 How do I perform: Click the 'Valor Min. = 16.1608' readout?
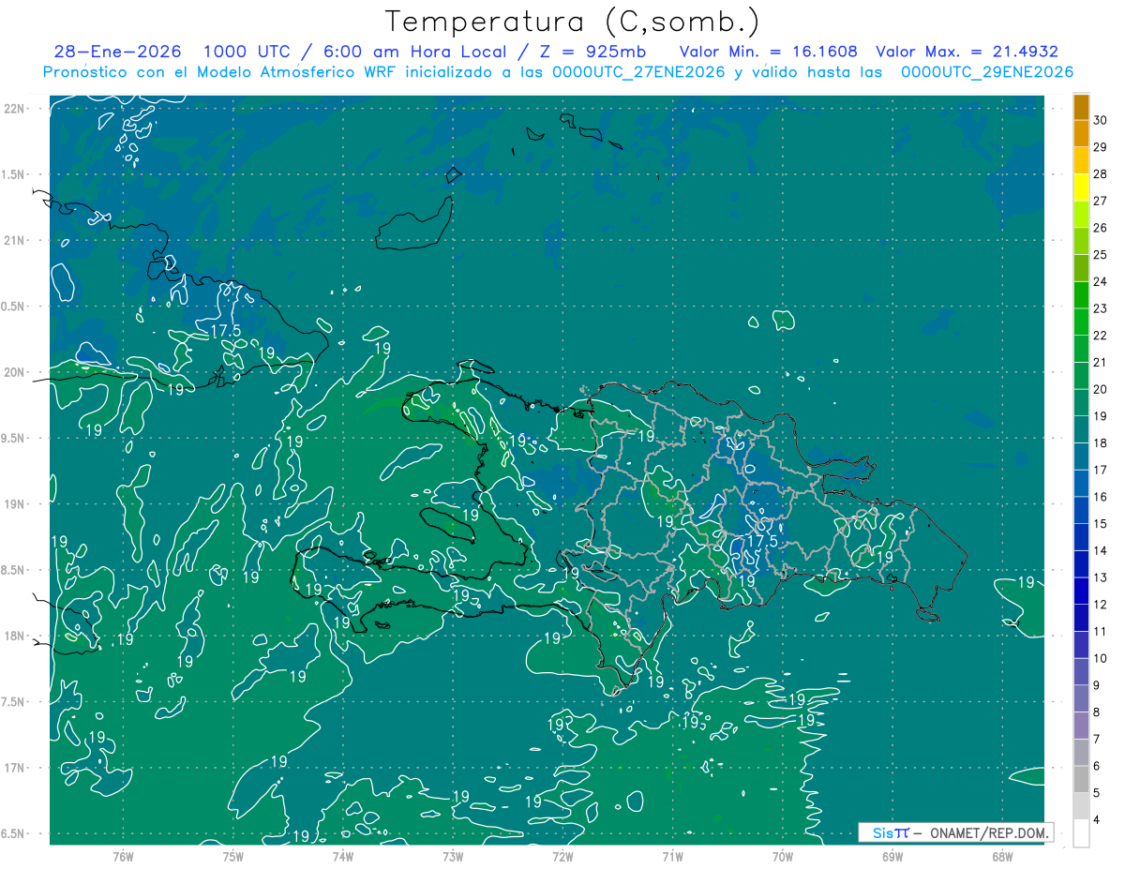click(768, 52)
